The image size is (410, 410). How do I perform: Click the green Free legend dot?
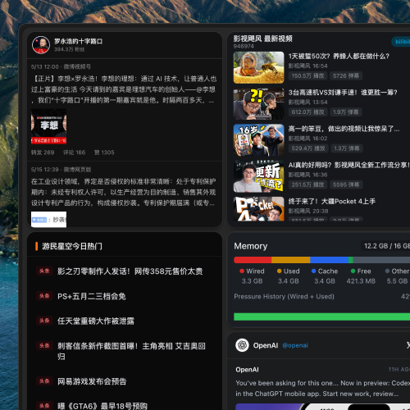(x=353, y=271)
